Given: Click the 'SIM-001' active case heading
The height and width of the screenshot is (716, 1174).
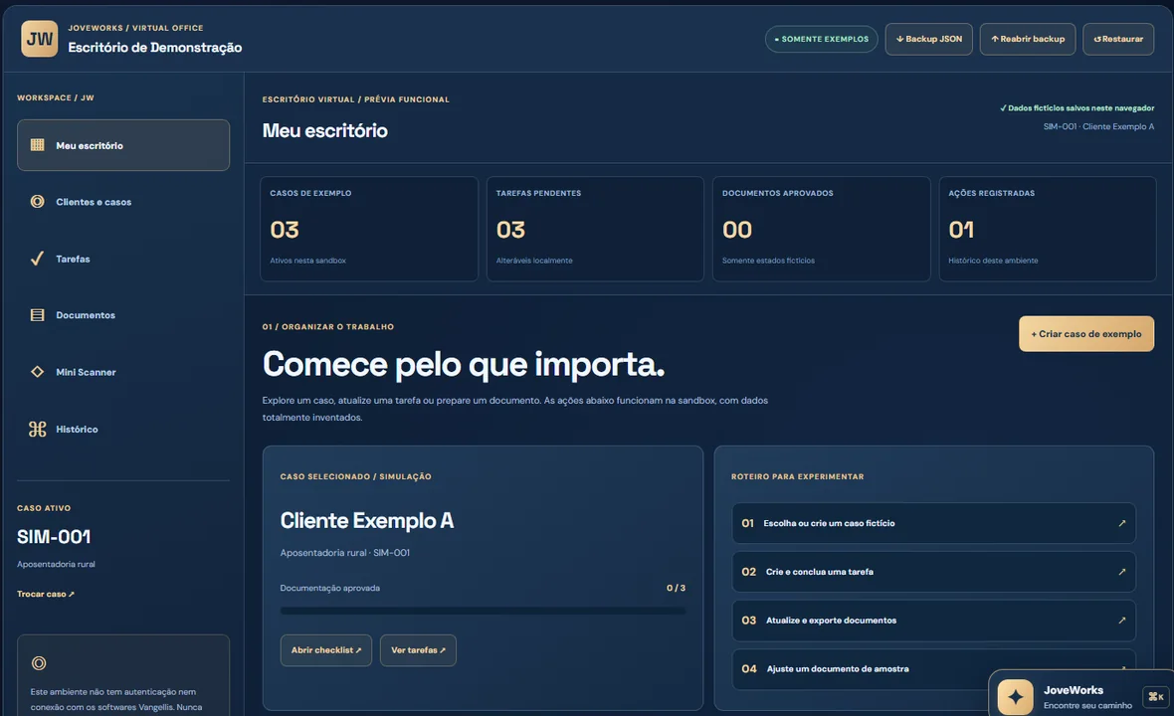Looking at the screenshot, I should 54,536.
